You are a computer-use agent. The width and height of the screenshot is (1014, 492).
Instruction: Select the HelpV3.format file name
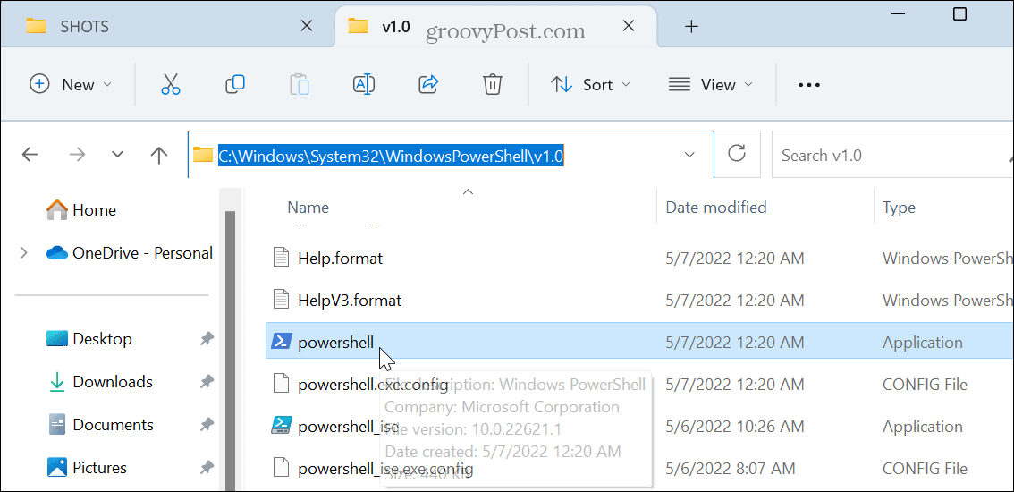point(350,301)
